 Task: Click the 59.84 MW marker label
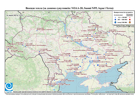(43, 49)
